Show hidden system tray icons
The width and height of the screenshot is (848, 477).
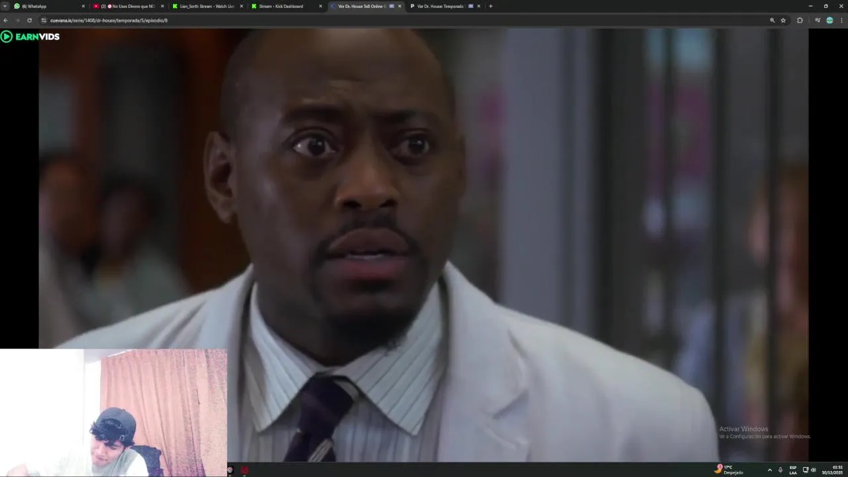click(769, 470)
